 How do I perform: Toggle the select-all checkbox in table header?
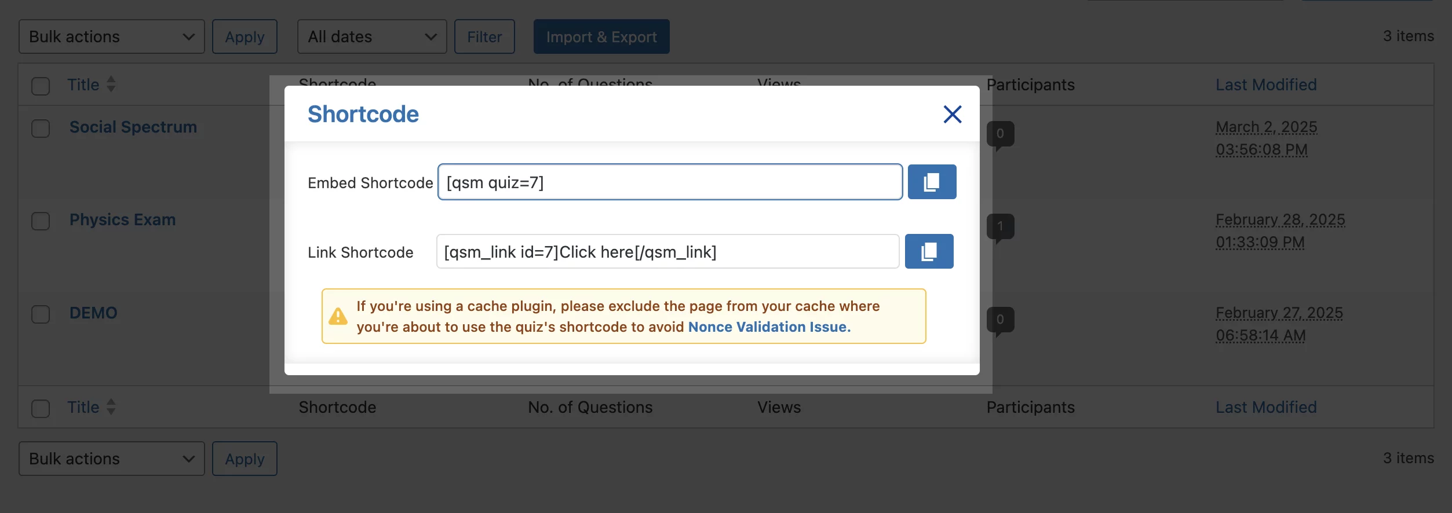[x=41, y=86]
